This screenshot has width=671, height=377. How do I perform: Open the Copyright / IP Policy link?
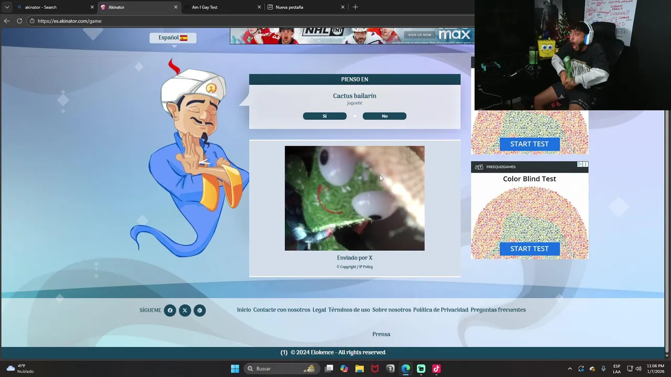click(x=355, y=267)
